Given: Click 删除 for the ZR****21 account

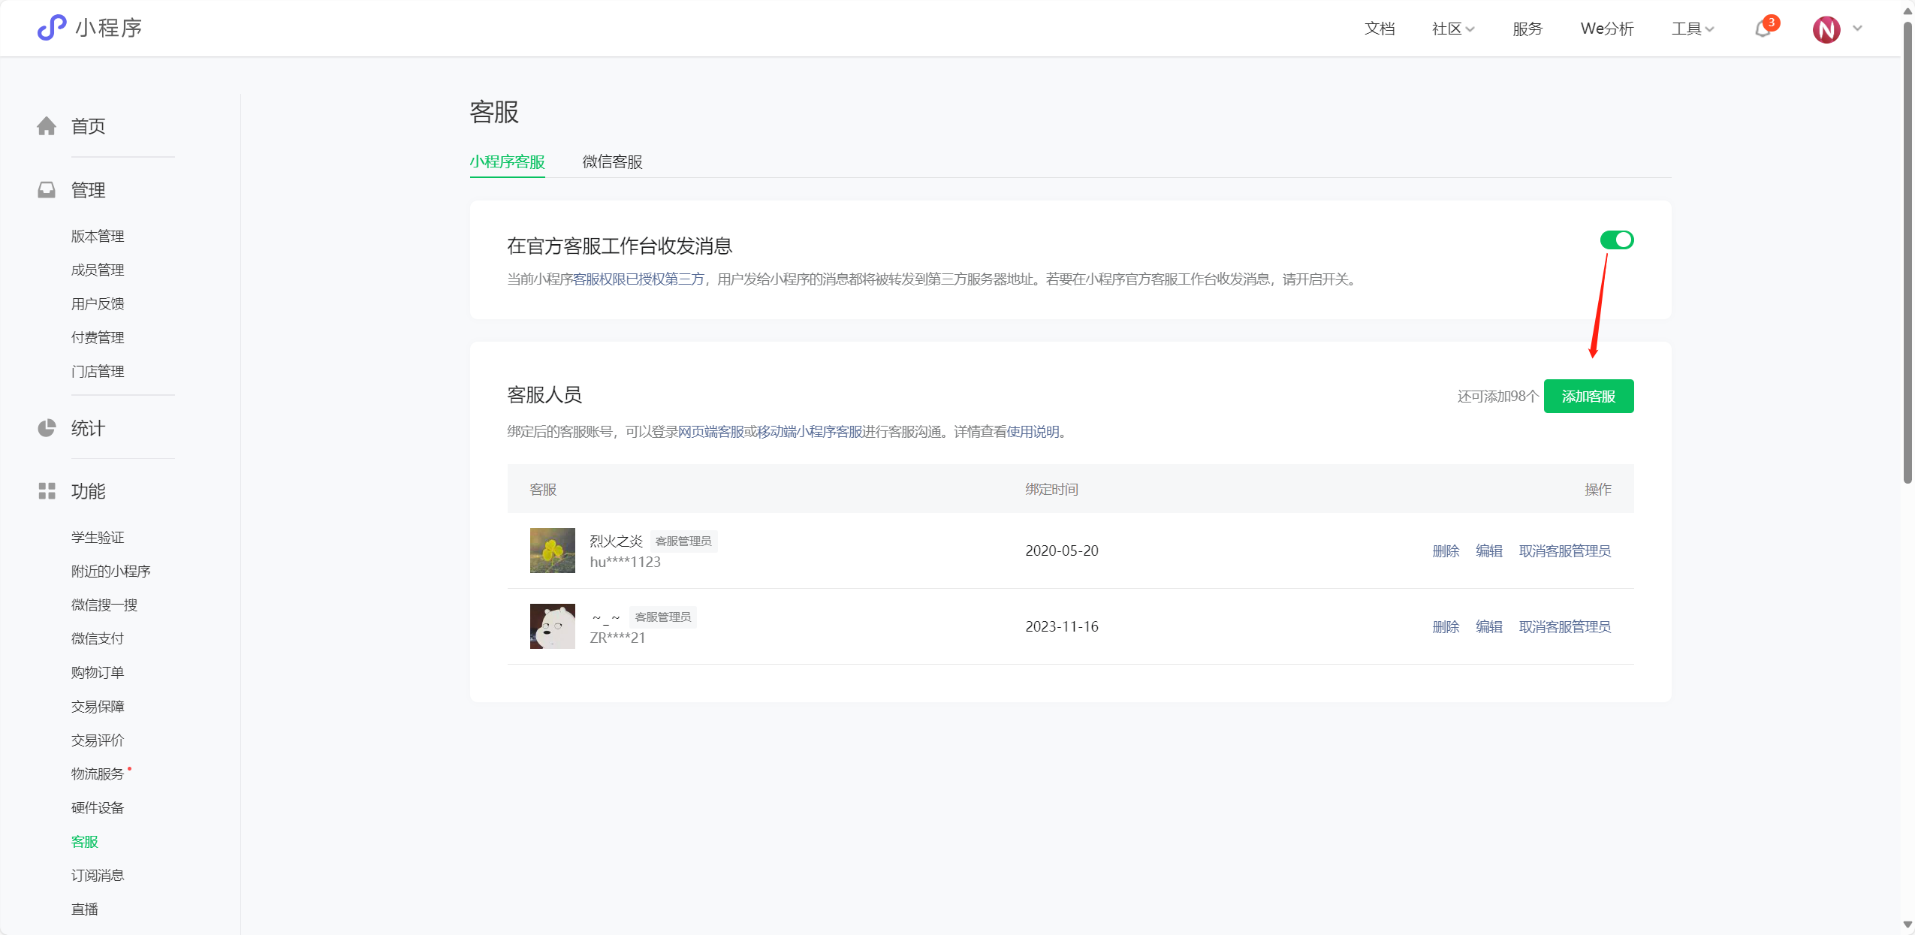Looking at the screenshot, I should click(1445, 627).
